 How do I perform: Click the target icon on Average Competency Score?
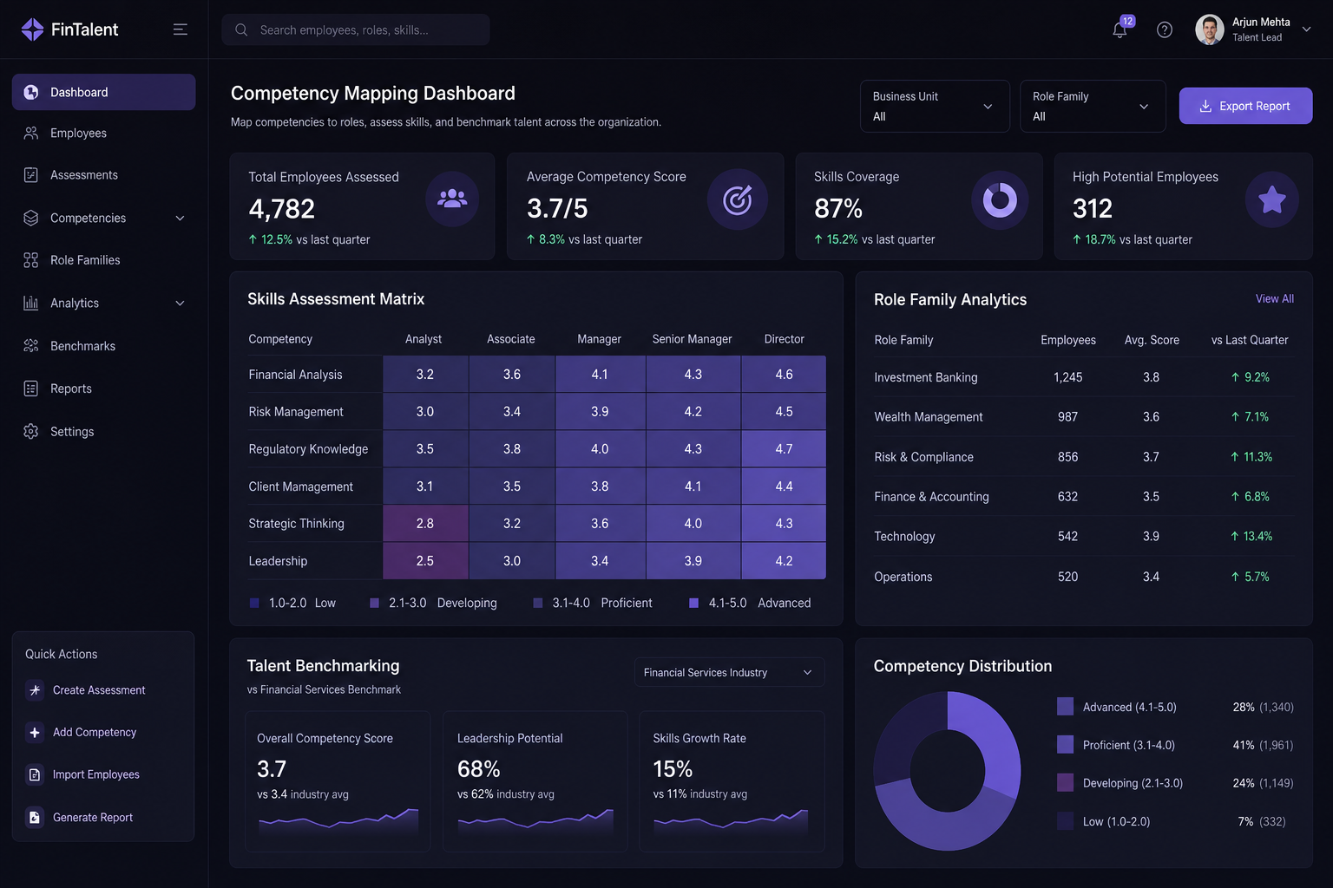[x=738, y=199]
